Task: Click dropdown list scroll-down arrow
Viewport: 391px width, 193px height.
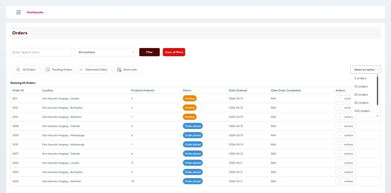Action: (x=377, y=116)
